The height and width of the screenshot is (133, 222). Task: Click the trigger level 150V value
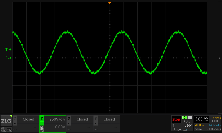188,126
